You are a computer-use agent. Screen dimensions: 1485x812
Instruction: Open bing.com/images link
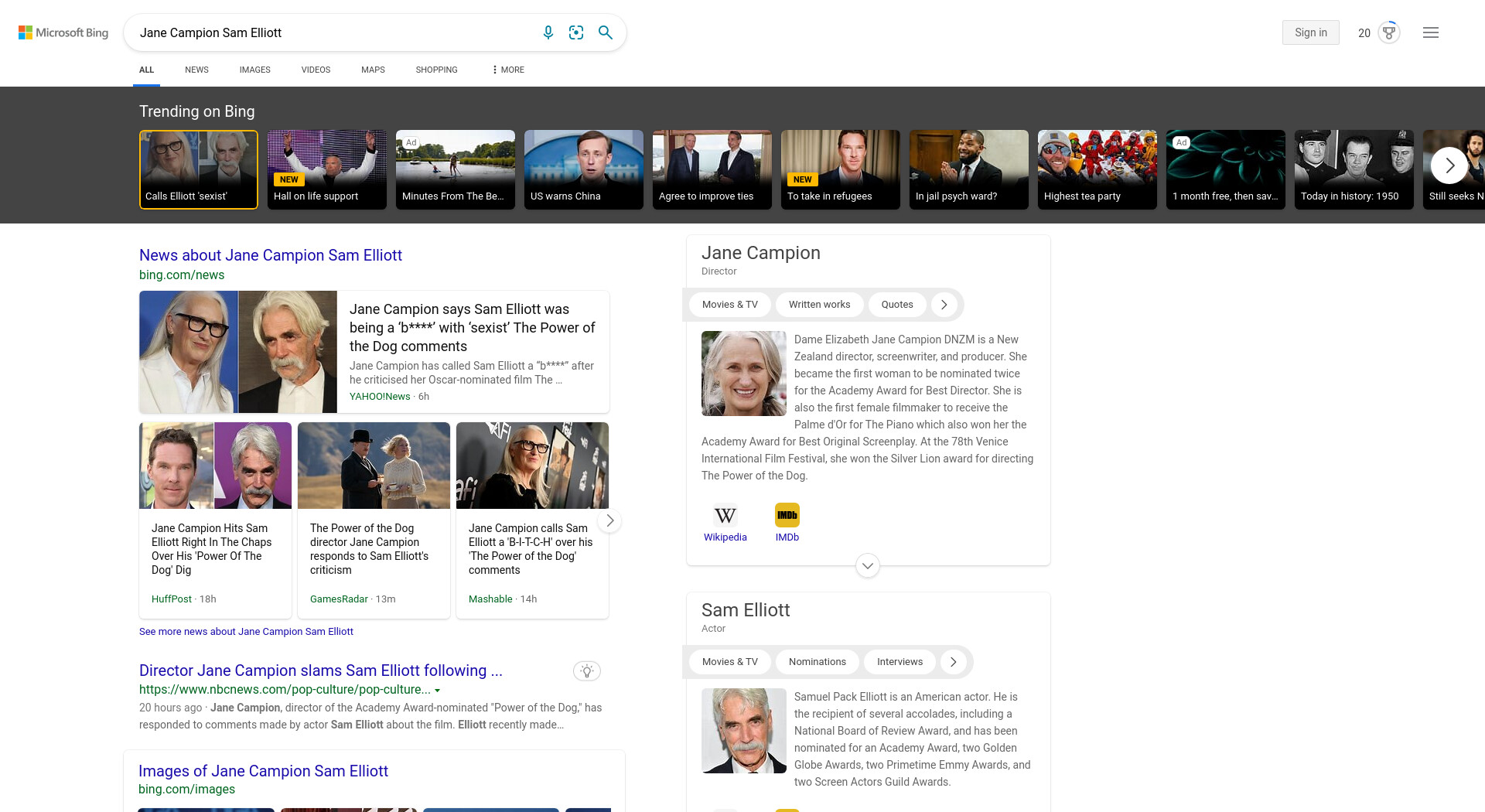click(186, 790)
